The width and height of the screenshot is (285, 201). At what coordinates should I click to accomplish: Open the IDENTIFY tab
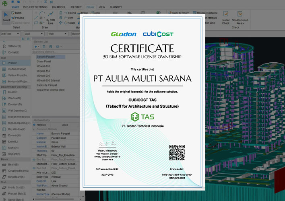point(76,7)
